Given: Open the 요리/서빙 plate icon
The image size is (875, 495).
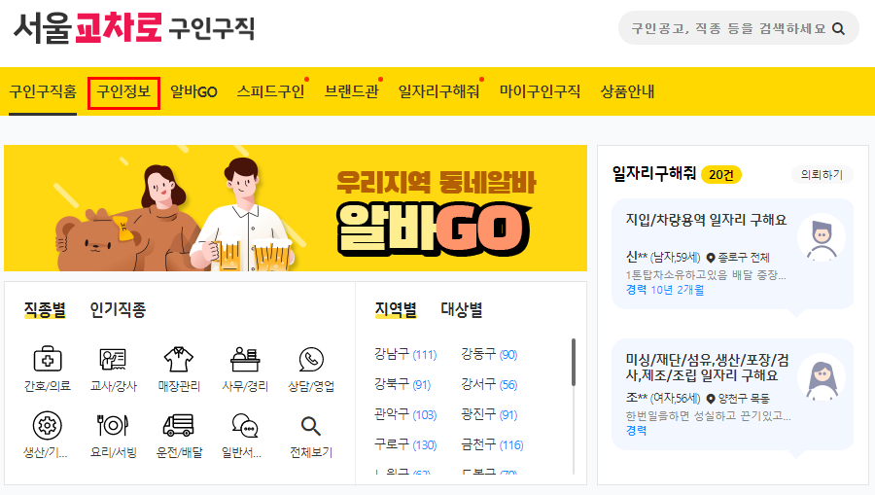Looking at the screenshot, I should (114, 425).
